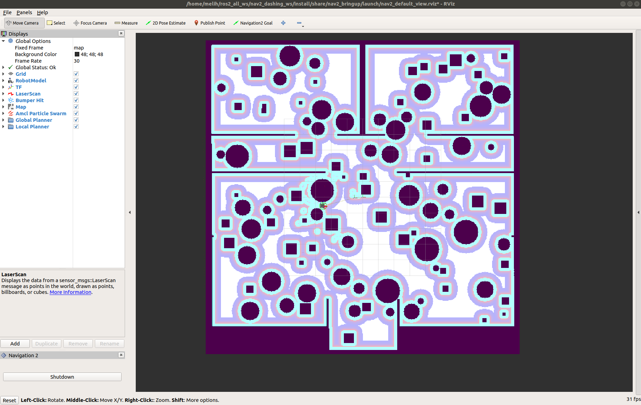The image size is (641, 405).
Task: Uncheck the Bumper Hit display
Action: (76, 100)
